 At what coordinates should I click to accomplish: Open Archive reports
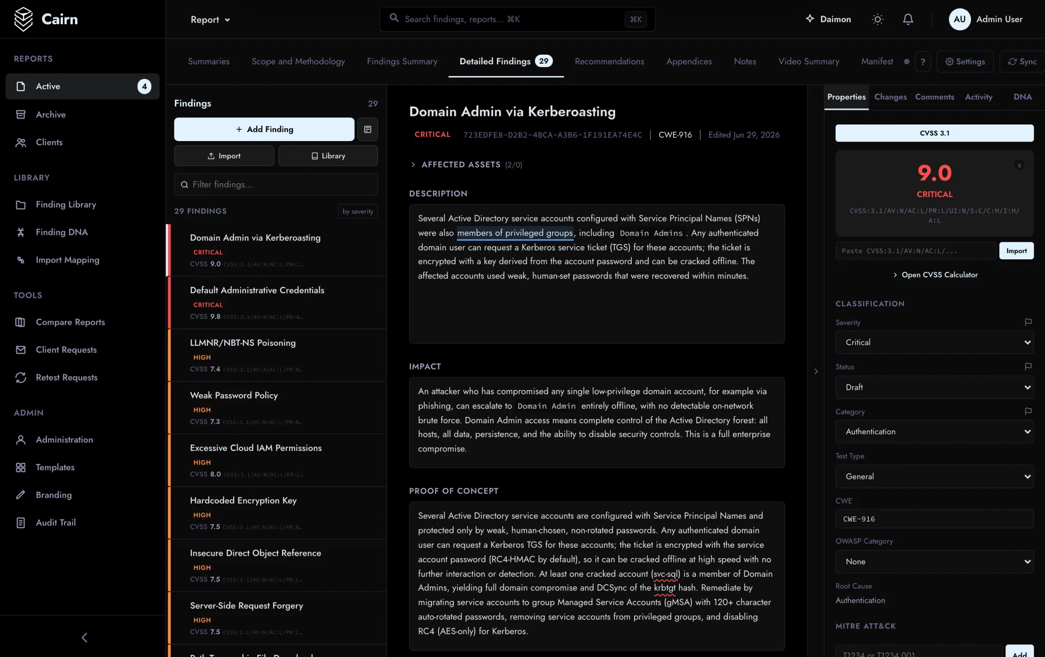[82, 114]
